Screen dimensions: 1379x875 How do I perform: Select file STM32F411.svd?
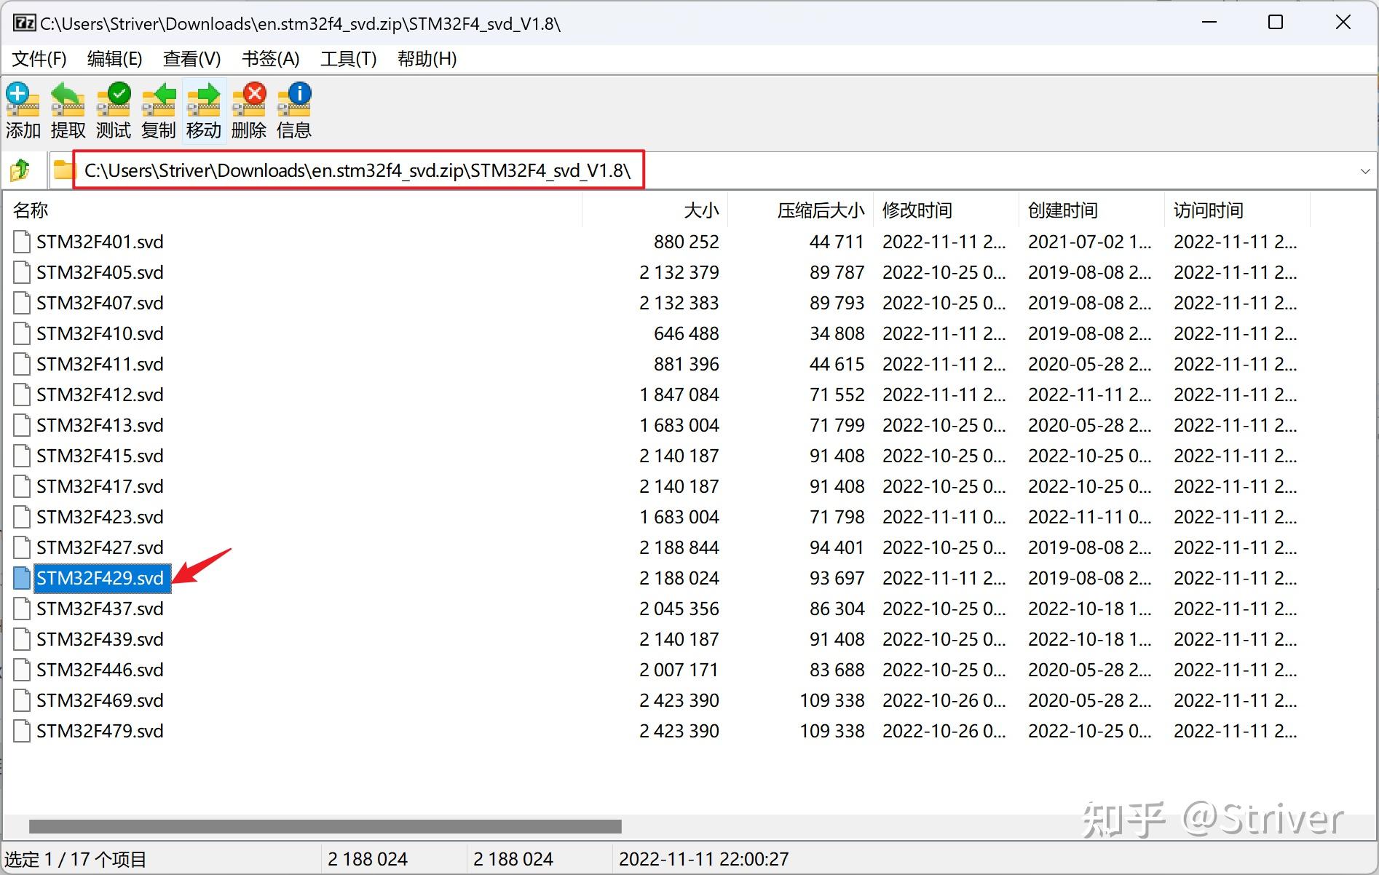pos(100,364)
